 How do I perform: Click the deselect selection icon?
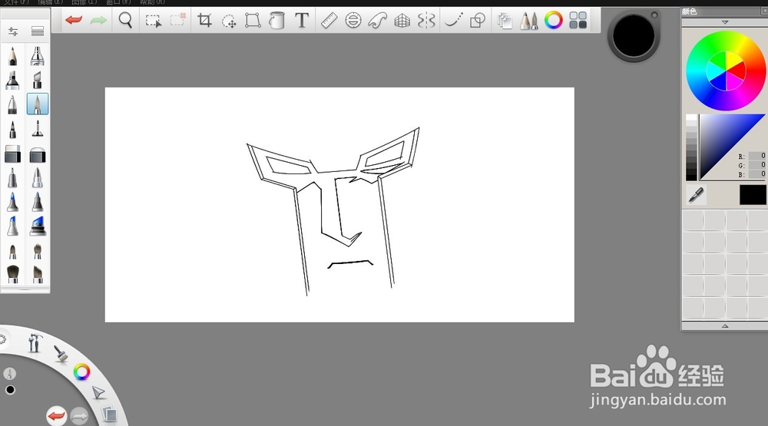(x=178, y=20)
